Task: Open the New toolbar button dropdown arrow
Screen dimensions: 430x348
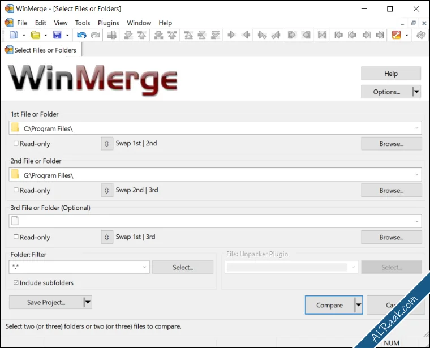Action: tap(24, 35)
